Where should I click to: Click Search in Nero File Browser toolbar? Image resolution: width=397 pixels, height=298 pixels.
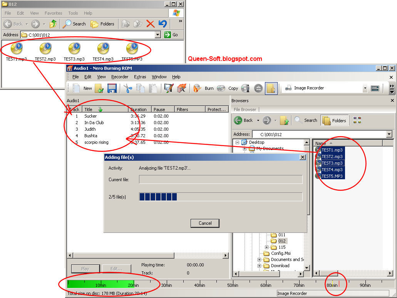(x=306, y=120)
